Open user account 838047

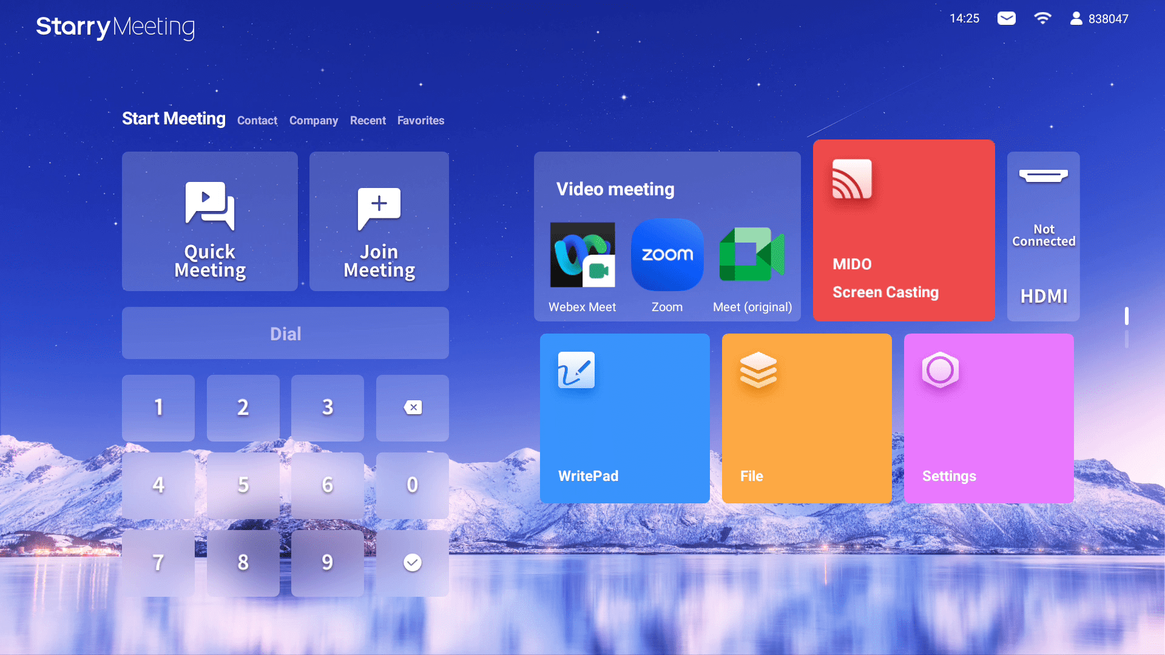[x=1099, y=18]
